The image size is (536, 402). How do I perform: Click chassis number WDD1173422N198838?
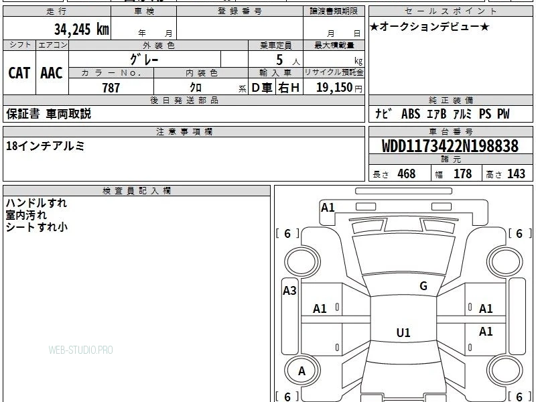point(450,146)
